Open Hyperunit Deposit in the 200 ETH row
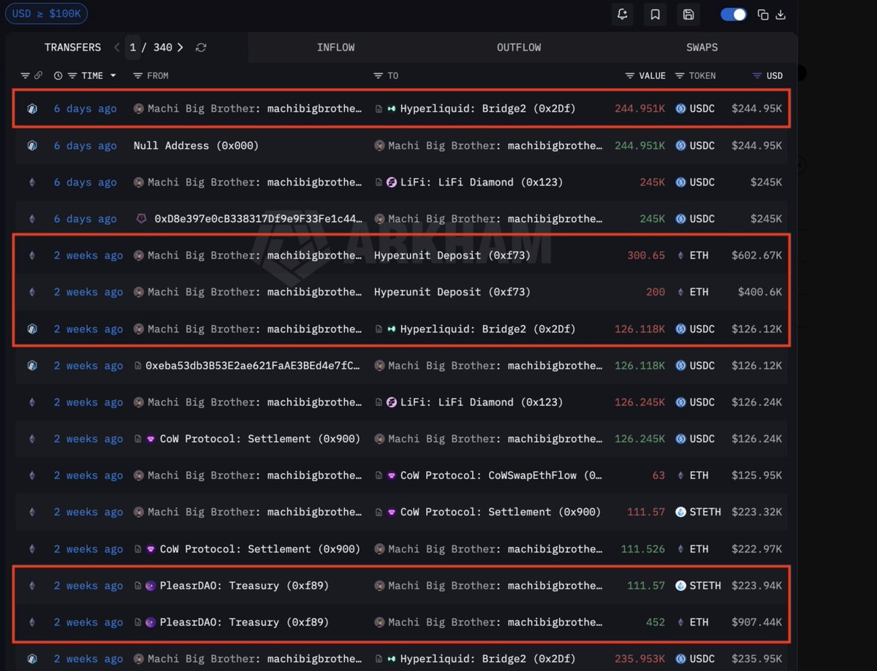 452,292
